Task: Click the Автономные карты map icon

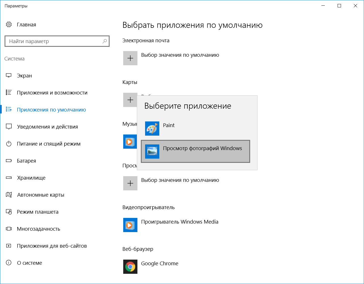Action: click(9, 195)
